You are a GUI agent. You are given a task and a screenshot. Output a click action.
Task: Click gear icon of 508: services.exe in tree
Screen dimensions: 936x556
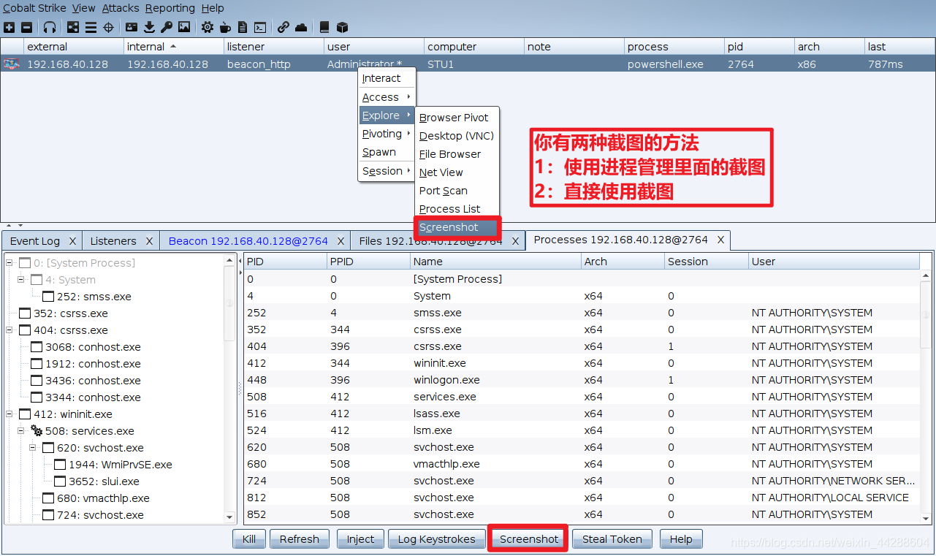coord(37,431)
